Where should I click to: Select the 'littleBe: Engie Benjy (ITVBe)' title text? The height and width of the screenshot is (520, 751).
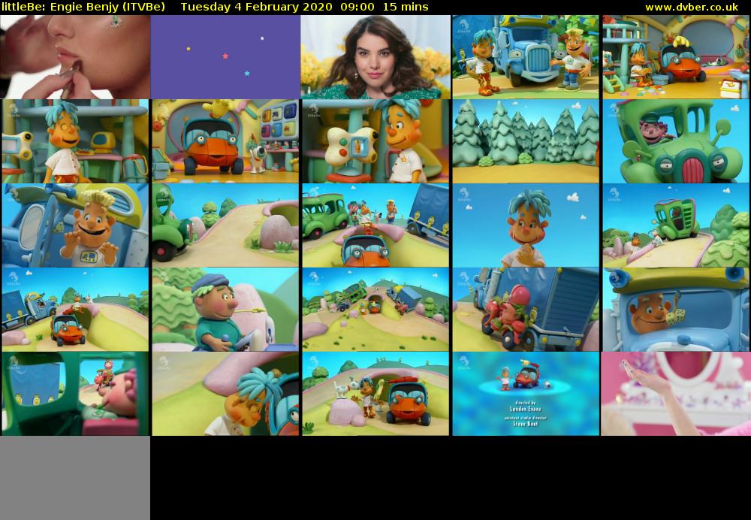(x=83, y=7)
